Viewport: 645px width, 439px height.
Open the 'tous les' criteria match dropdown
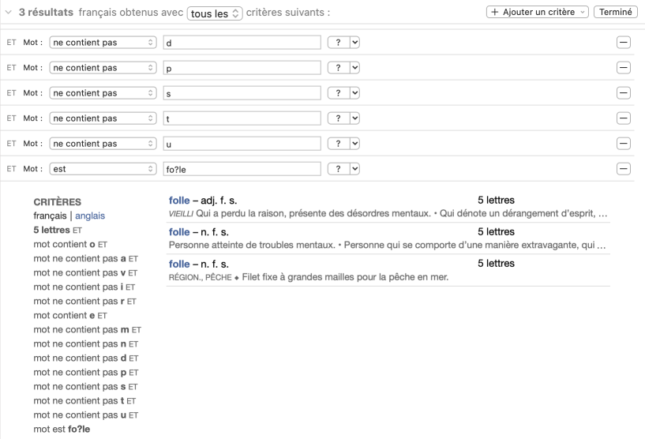[x=215, y=13]
